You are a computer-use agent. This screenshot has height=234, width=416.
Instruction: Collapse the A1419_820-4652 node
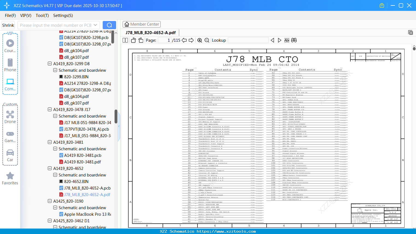pyautogui.click(x=50, y=169)
